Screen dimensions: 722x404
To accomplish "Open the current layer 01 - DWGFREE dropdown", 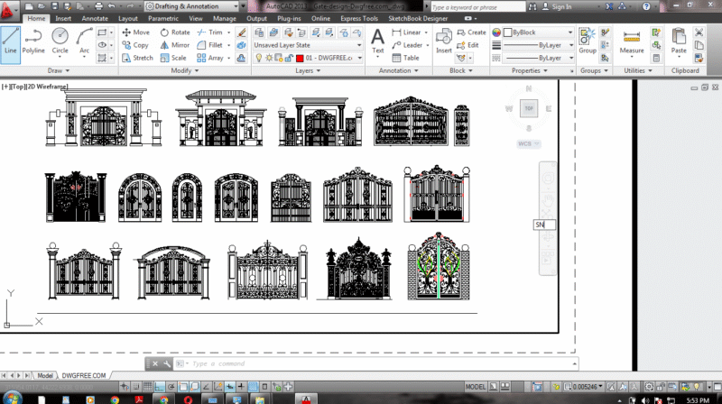I will tap(308, 58).
